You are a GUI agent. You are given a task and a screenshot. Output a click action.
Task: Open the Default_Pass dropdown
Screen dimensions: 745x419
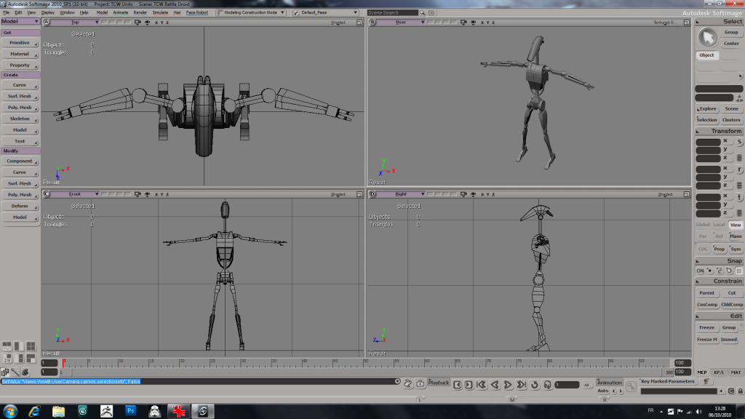pyautogui.click(x=325, y=13)
